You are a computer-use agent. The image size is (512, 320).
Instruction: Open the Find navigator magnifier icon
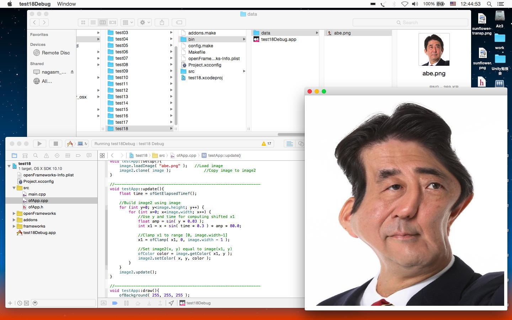36,155
